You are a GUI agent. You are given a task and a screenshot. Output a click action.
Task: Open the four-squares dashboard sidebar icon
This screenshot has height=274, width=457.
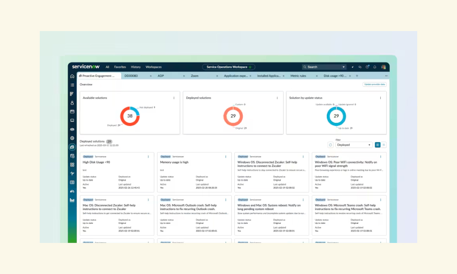coord(72,164)
